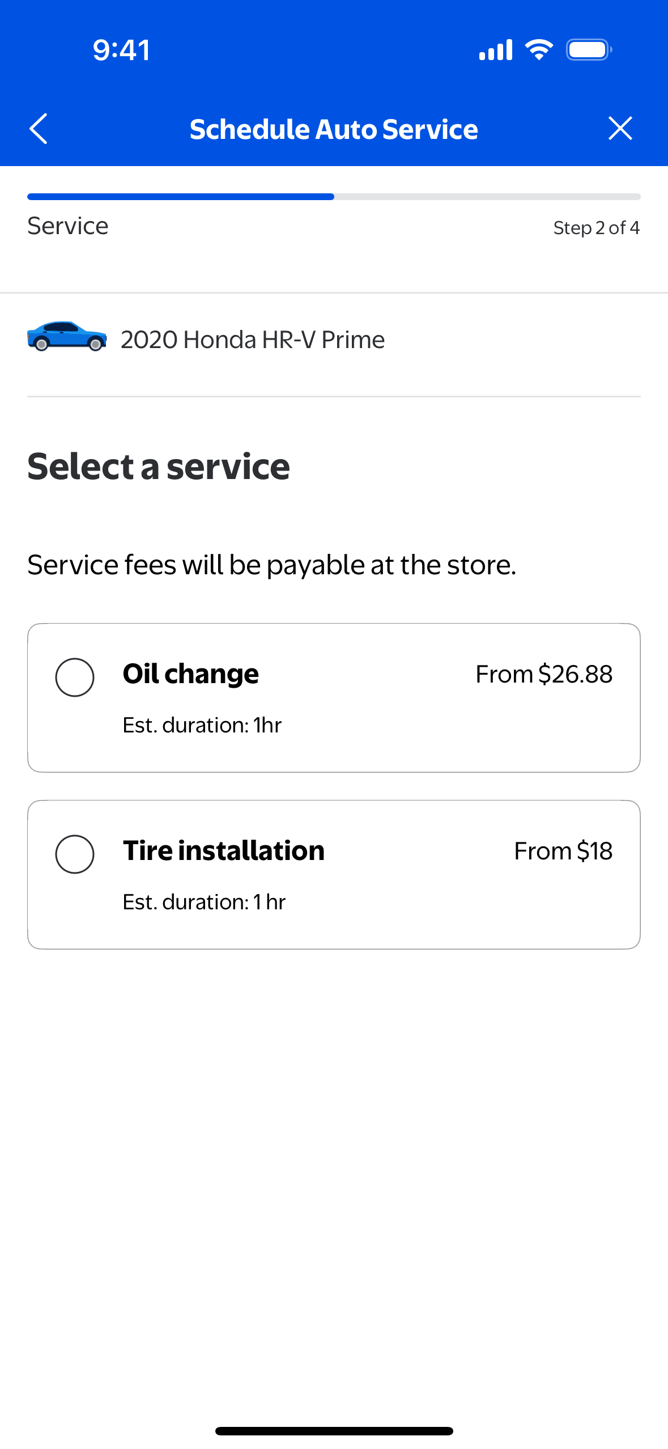This screenshot has height=1449, width=668.
Task: Tap the Wi-Fi status icon
Action: [x=539, y=50]
